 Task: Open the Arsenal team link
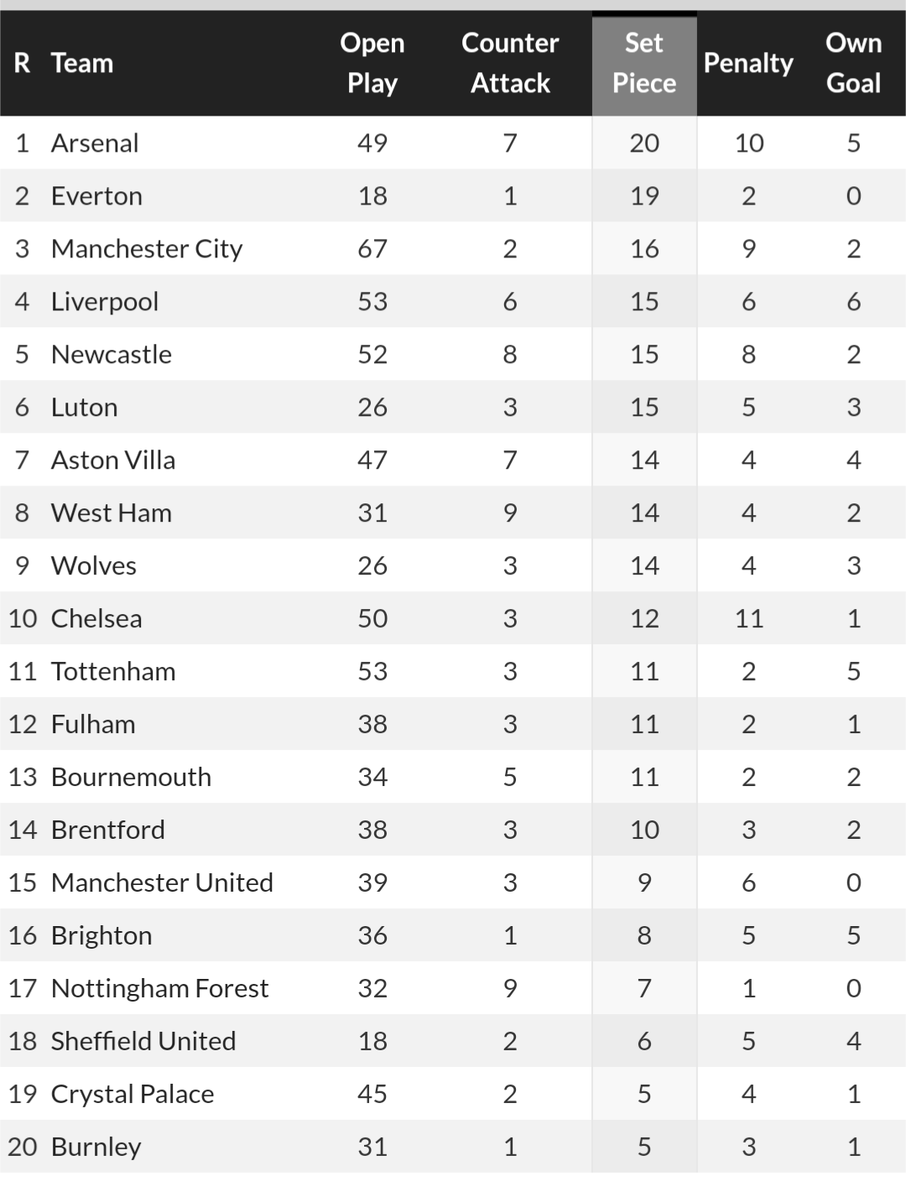[x=95, y=143]
